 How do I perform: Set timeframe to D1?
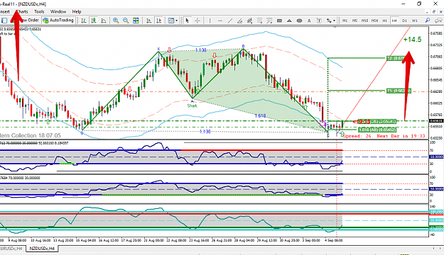(x=404, y=21)
